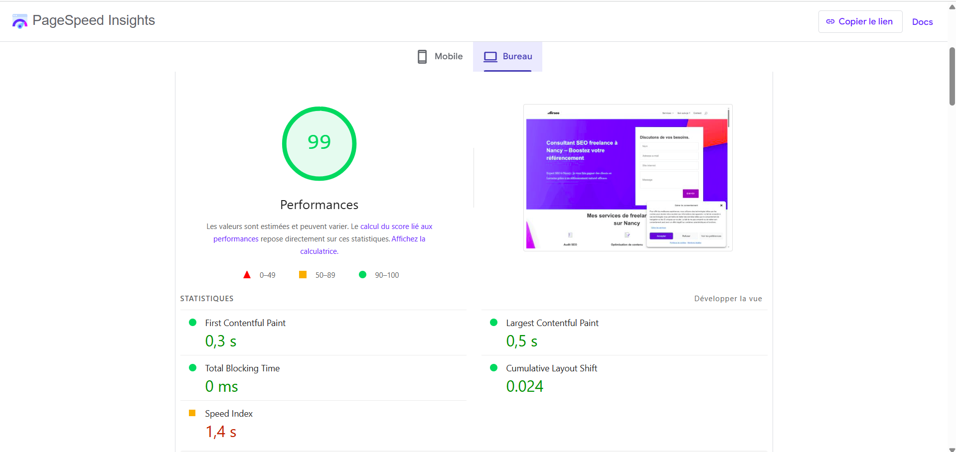The height and width of the screenshot is (452, 956).
Task: Select the monitor icon on Bureau tab
Action: click(491, 56)
